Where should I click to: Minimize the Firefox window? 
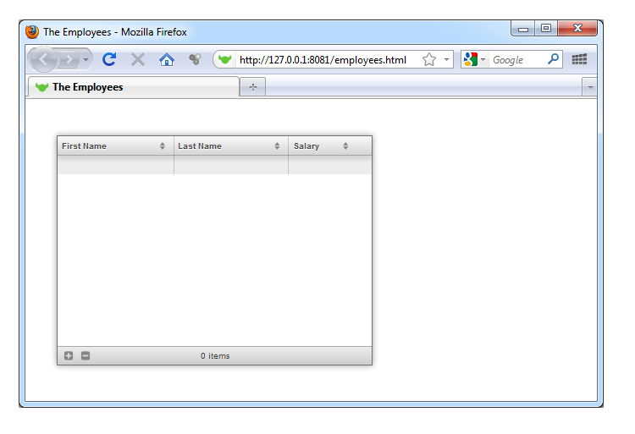(523, 29)
